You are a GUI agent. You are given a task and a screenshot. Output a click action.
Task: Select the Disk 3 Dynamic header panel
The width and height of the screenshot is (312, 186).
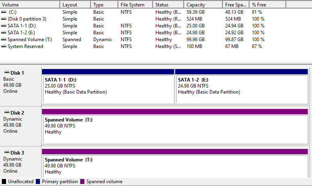tap(21, 162)
